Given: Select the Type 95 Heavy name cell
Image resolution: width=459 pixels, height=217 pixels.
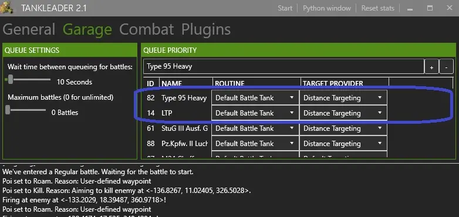Looking at the screenshot, I should coord(184,98).
